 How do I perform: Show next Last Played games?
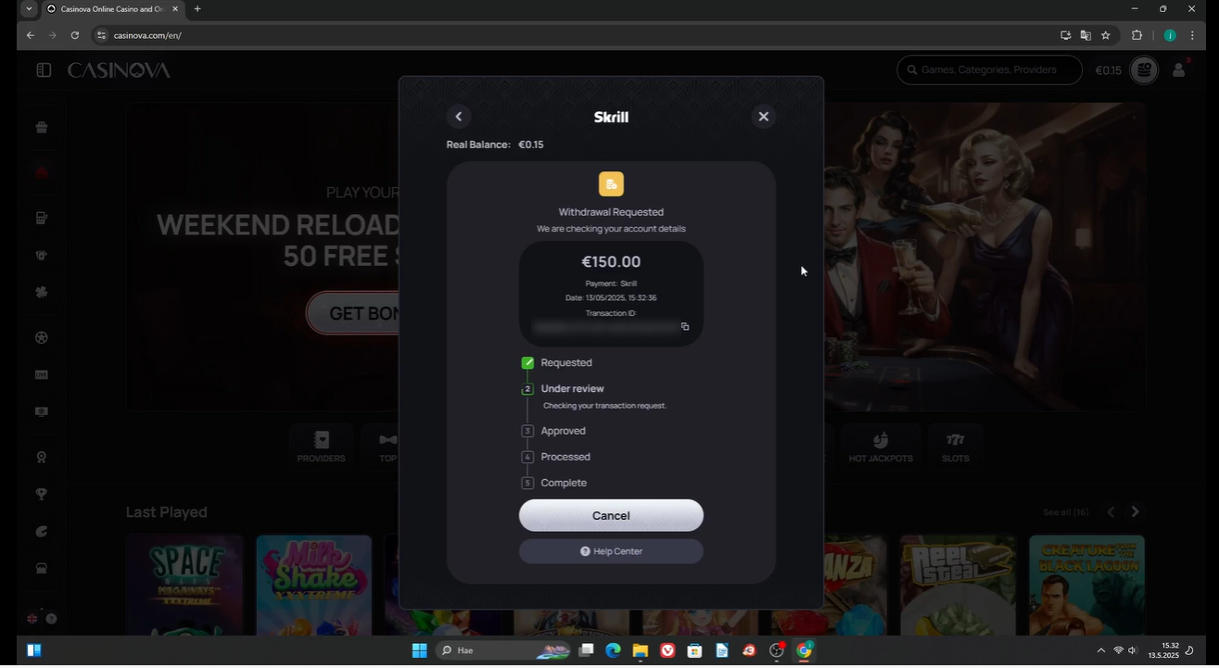(x=1135, y=512)
